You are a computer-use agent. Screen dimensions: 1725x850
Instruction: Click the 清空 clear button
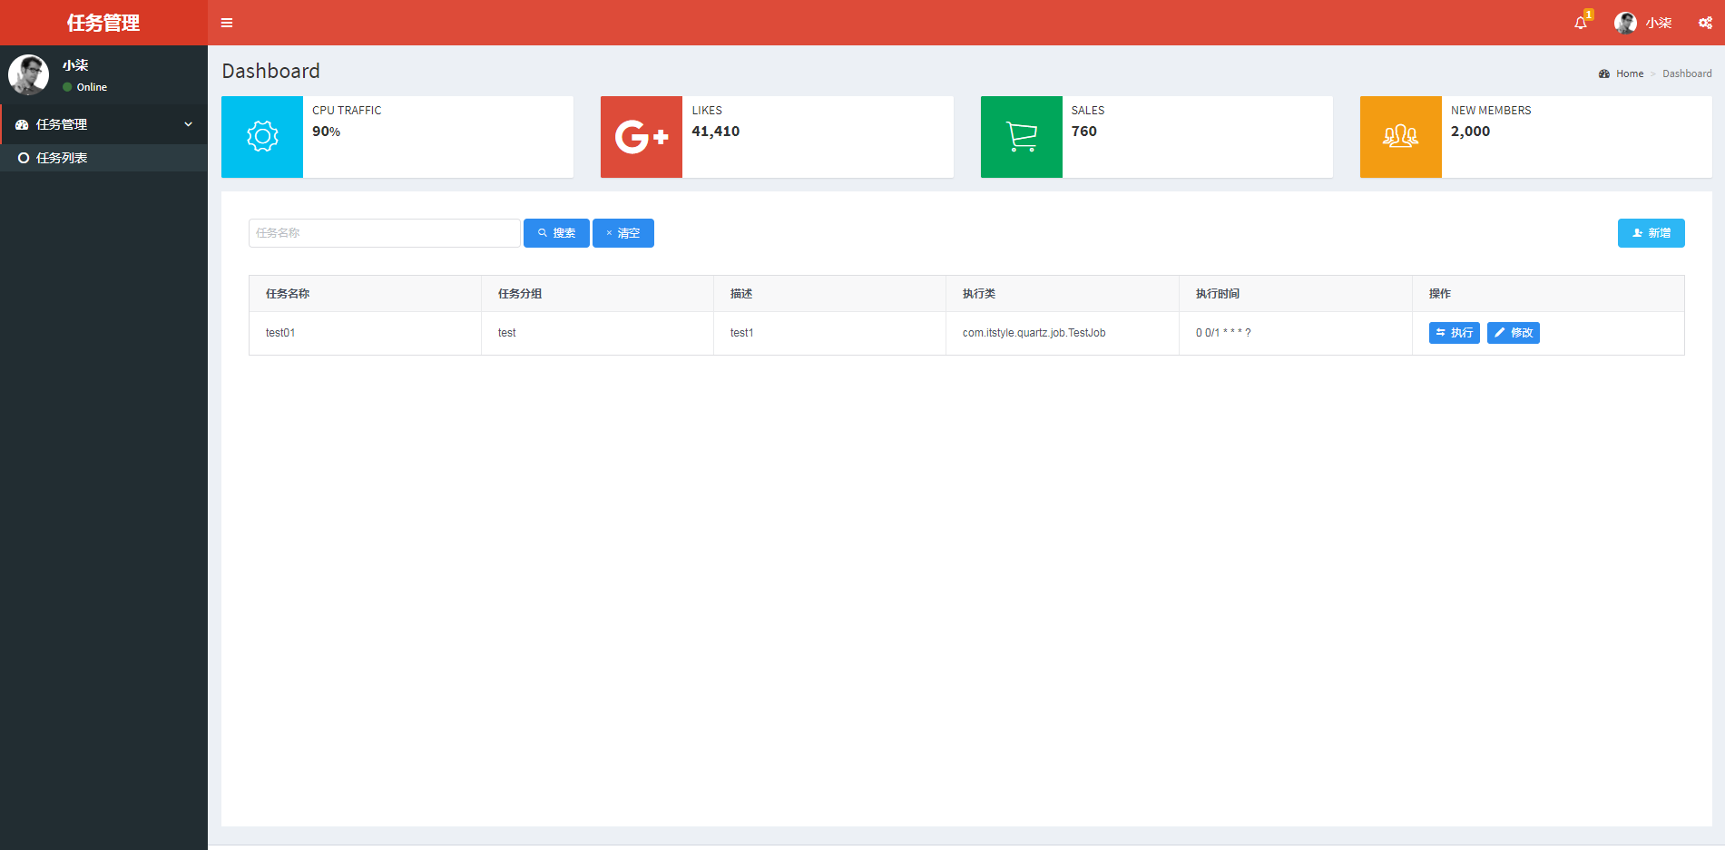(622, 233)
